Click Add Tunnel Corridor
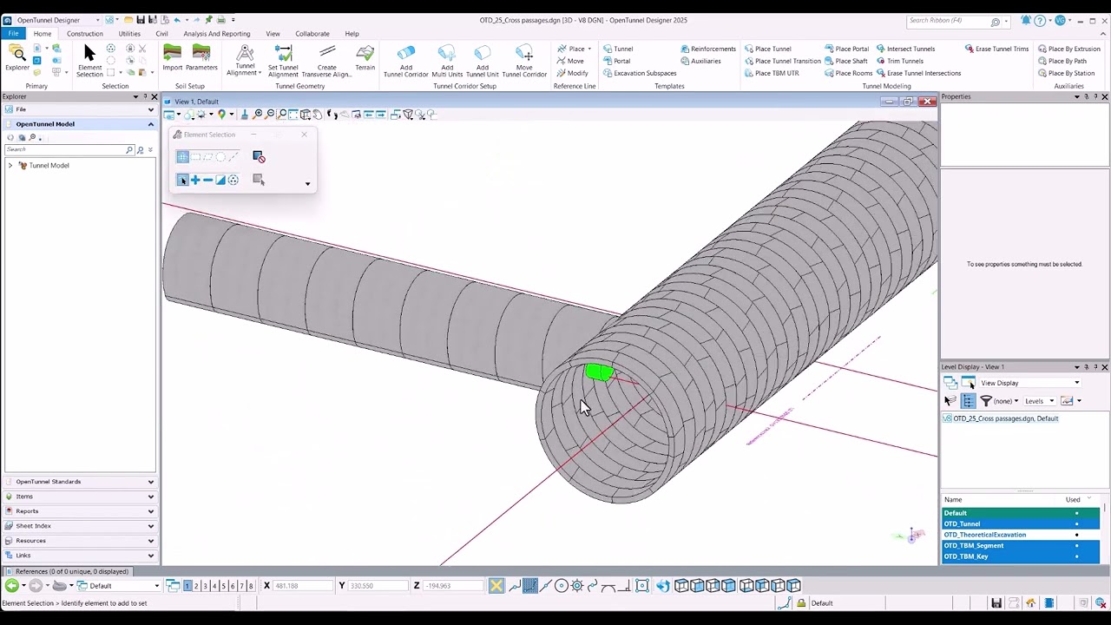The height and width of the screenshot is (625, 1111). pyautogui.click(x=406, y=60)
